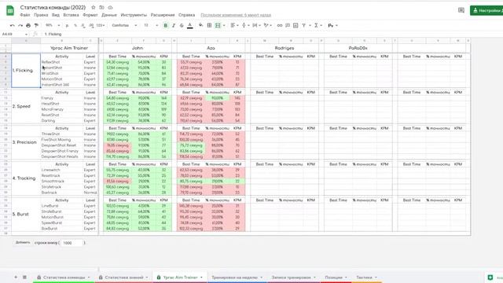Redo the last undone action
This screenshot has height=283, width=503.
click(20, 25)
